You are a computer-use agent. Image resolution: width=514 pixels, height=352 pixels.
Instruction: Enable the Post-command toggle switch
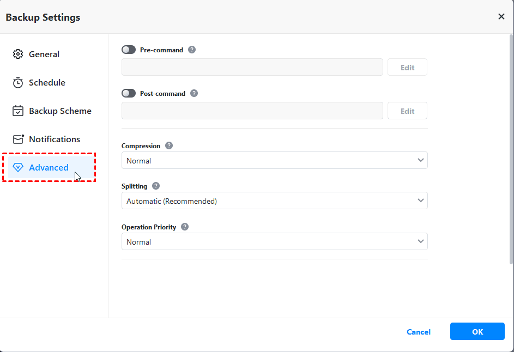pyautogui.click(x=129, y=93)
